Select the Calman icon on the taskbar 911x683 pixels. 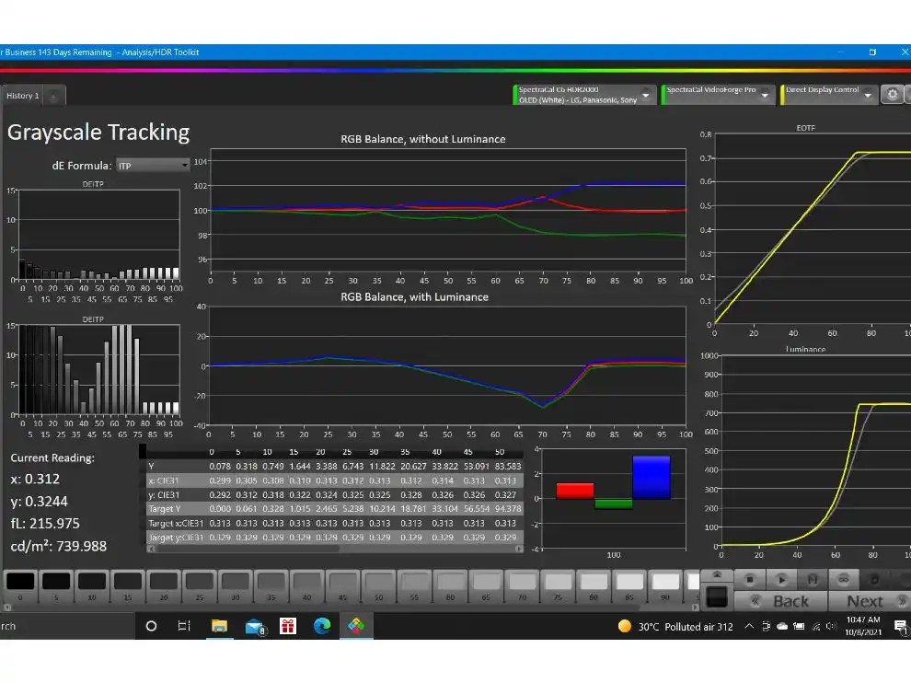tap(356, 626)
